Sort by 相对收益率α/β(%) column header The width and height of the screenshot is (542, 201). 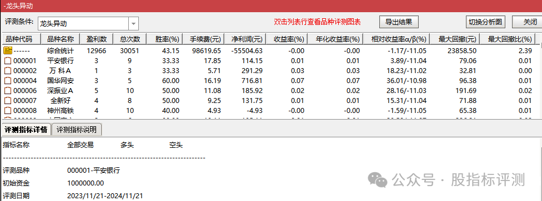pyautogui.click(x=396, y=39)
